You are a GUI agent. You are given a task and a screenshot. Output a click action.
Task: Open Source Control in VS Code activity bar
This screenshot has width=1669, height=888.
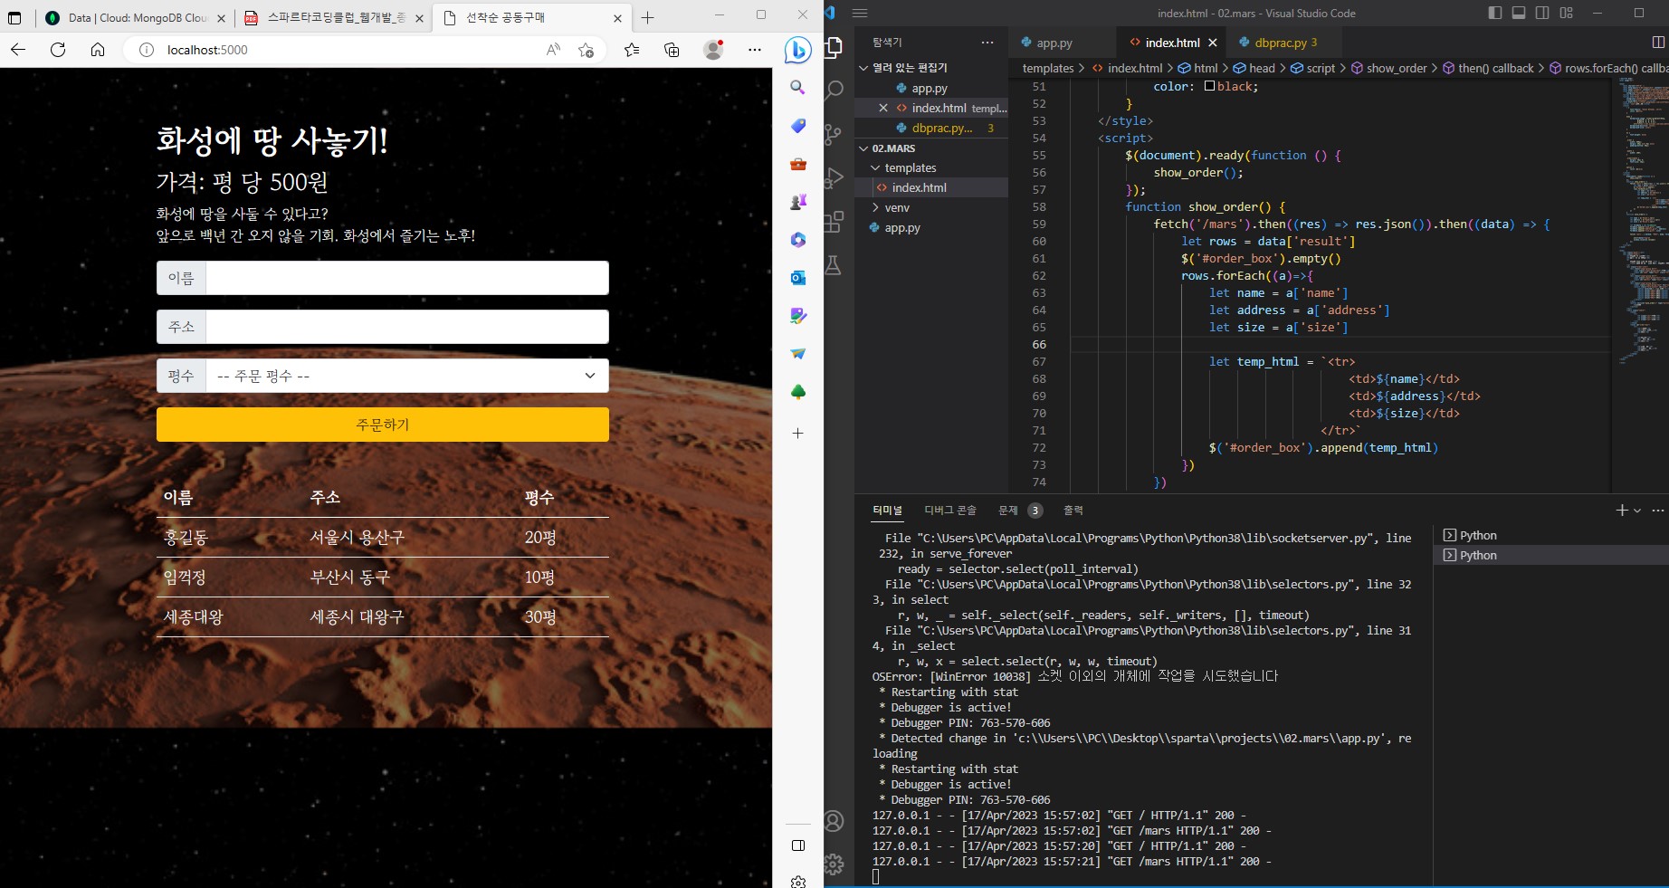click(x=834, y=135)
